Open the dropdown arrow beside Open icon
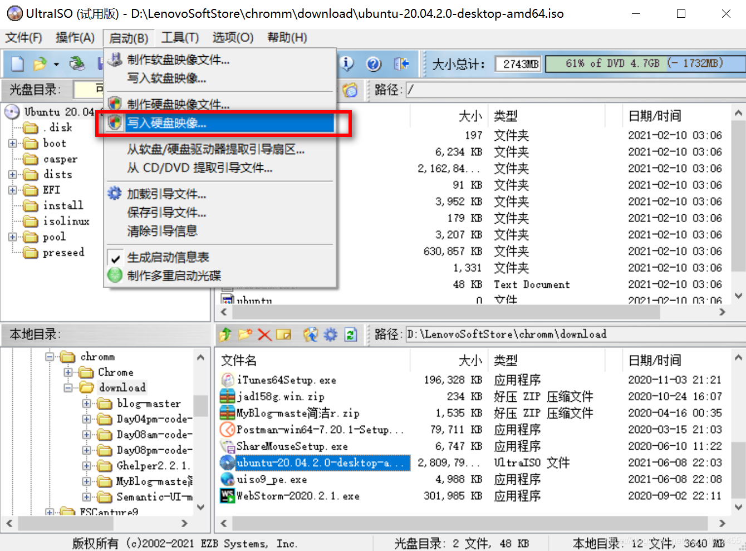Screen dimensions: 746x551 (56, 65)
